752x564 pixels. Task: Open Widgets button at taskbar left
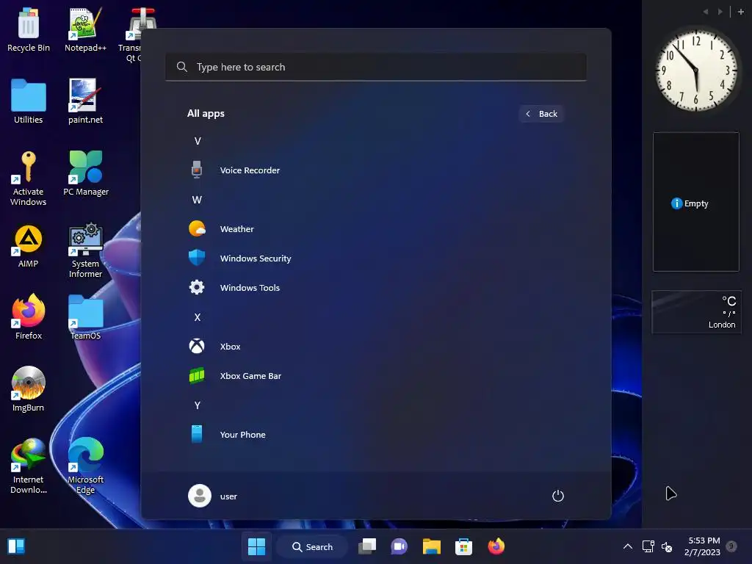[x=16, y=546]
